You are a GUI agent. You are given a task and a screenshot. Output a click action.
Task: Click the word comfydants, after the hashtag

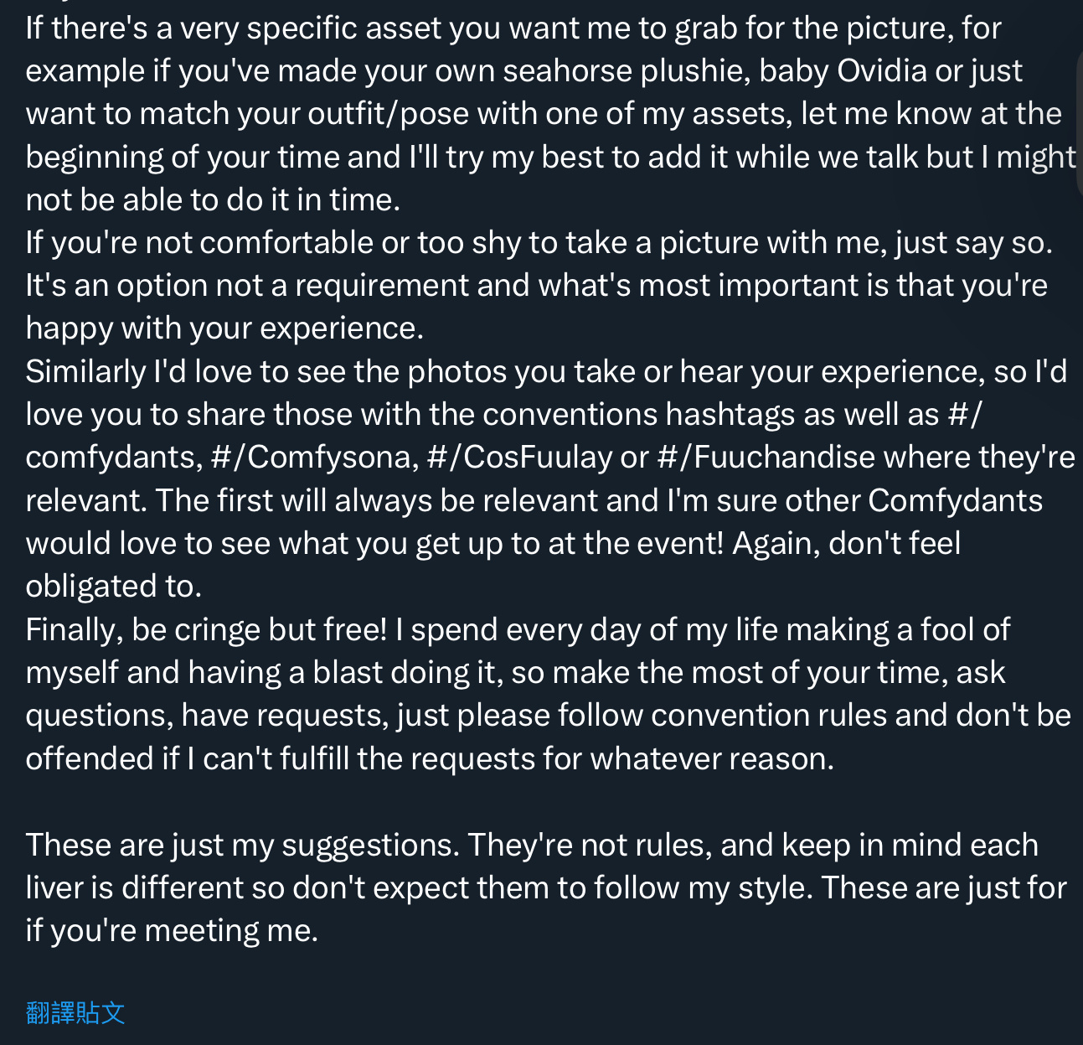click(x=114, y=457)
